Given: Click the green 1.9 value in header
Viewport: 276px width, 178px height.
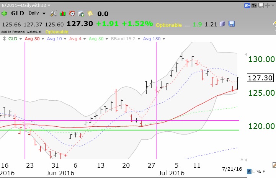Looking at the screenshot, I should pos(197,24).
